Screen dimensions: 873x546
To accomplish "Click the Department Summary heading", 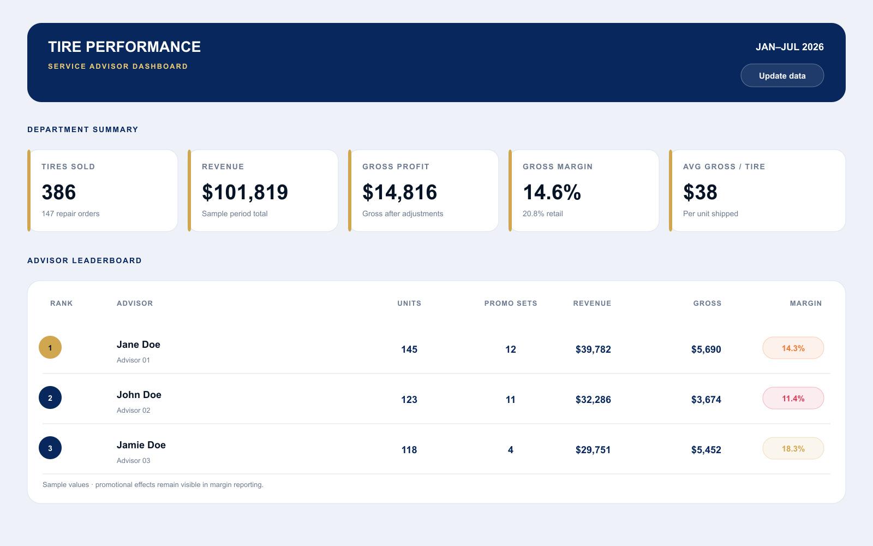I will pyautogui.click(x=83, y=129).
